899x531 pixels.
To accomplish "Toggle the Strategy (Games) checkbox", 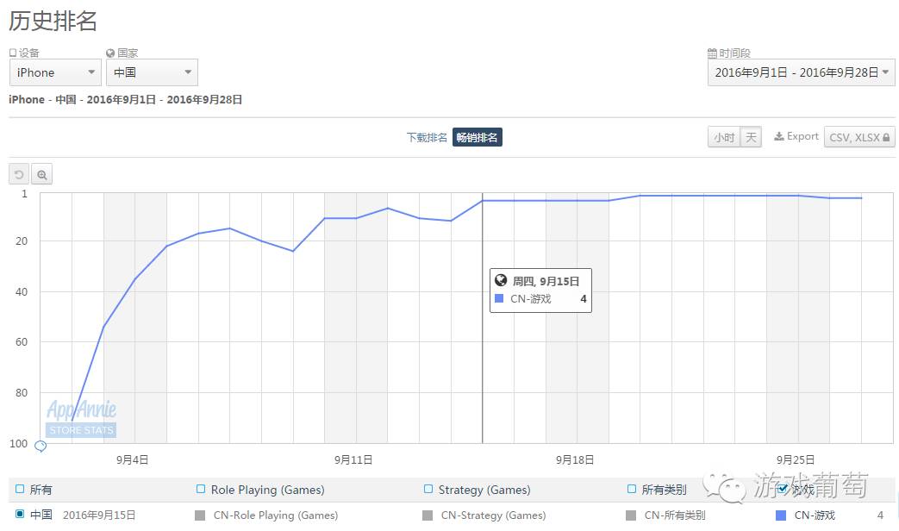I will click(428, 489).
